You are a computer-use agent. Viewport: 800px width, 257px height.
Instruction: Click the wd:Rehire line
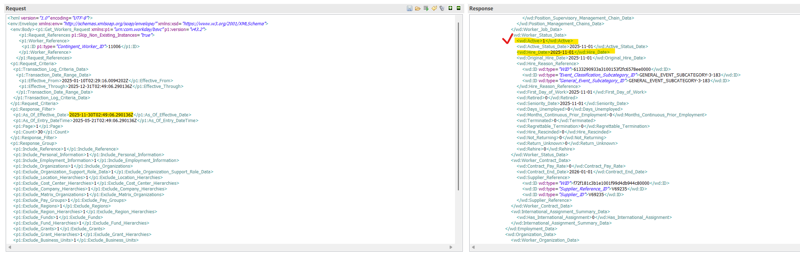pyautogui.click(x=546, y=149)
